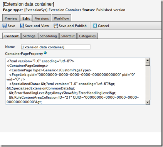Click the PageLink guid line
The height and width of the screenshot is (147, 163).
click(x=72, y=75)
